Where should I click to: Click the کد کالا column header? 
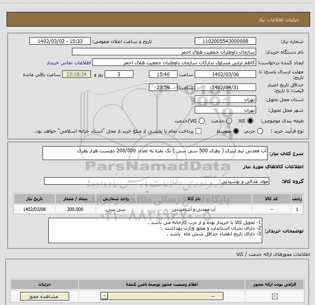[x=271, y=199]
